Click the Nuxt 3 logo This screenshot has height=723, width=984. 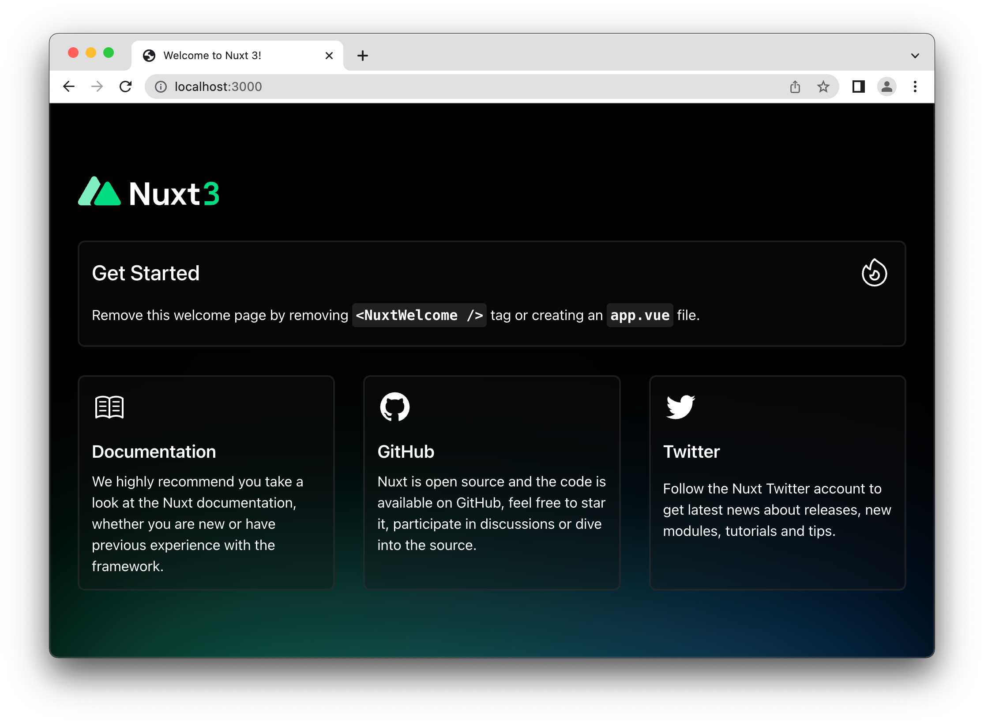tap(149, 193)
